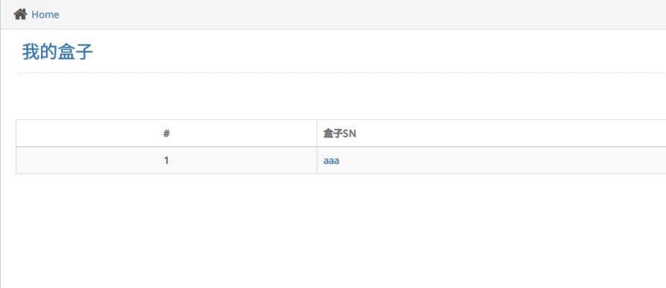The height and width of the screenshot is (288, 666).
Task: Click the 盒子 characters in the column header
Action: coord(333,134)
